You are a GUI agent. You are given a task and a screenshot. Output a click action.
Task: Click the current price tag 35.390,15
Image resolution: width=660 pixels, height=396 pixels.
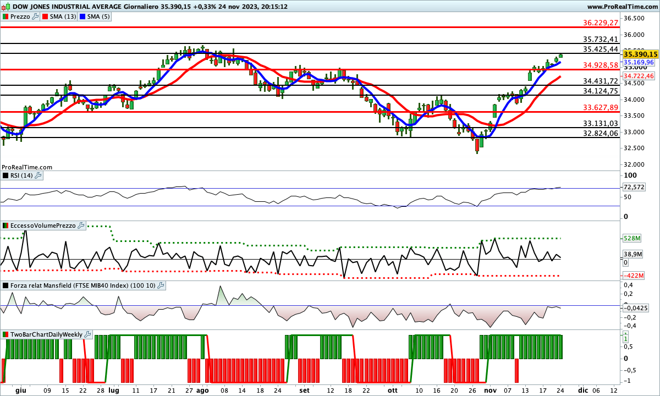pyautogui.click(x=641, y=54)
